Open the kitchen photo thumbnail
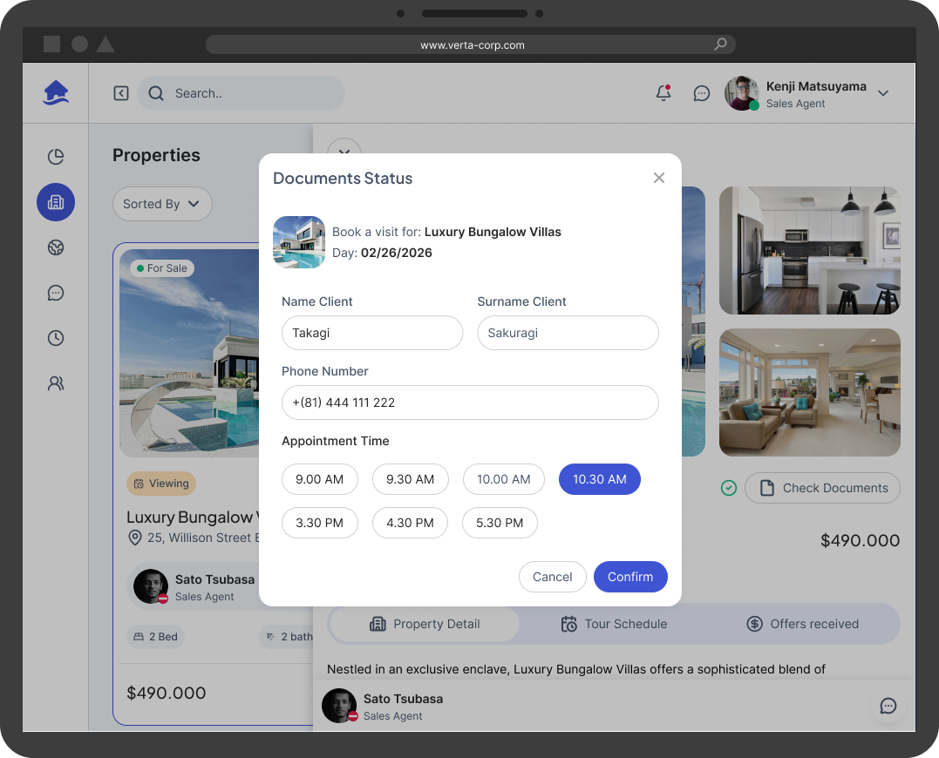This screenshot has height=758, width=939. pyautogui.click(x=810, y=250)
